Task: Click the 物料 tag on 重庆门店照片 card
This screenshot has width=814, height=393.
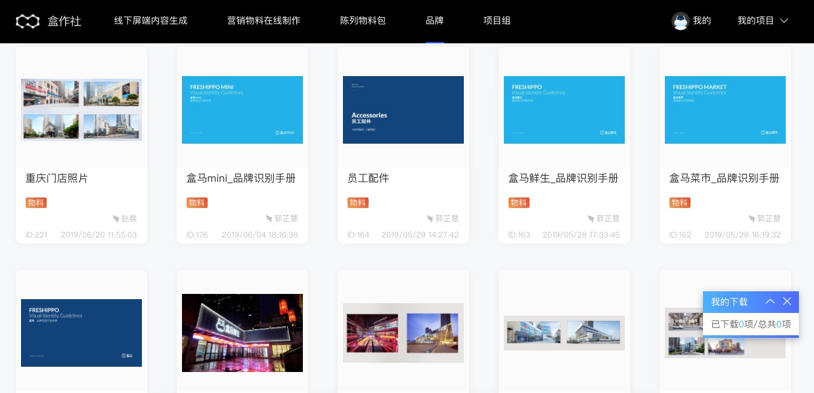Action: point(36,203)
